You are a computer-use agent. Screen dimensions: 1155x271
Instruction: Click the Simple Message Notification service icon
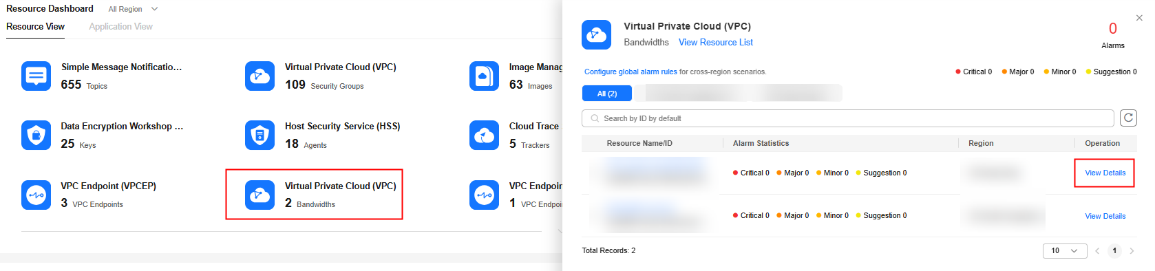(36, 76)
